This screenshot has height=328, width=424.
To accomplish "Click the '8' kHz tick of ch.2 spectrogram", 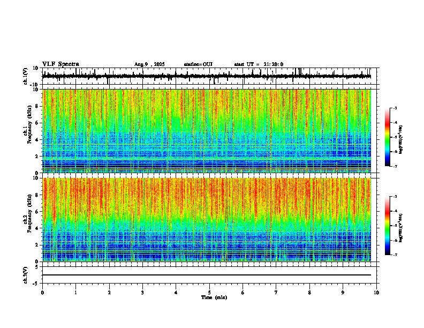I will pyautogui.click(x=37, y=195).
